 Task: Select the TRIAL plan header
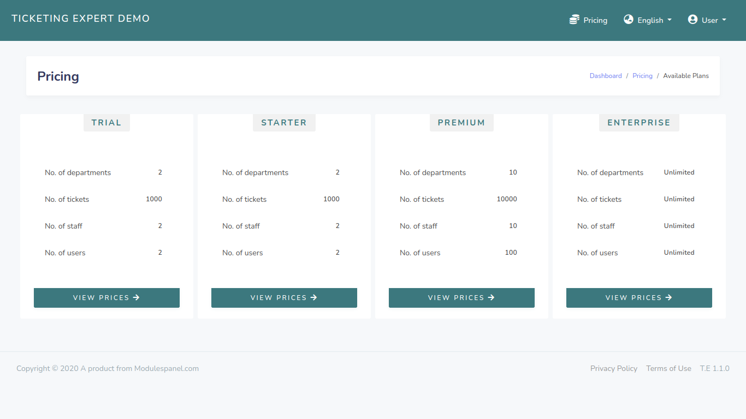click(106, 122)
